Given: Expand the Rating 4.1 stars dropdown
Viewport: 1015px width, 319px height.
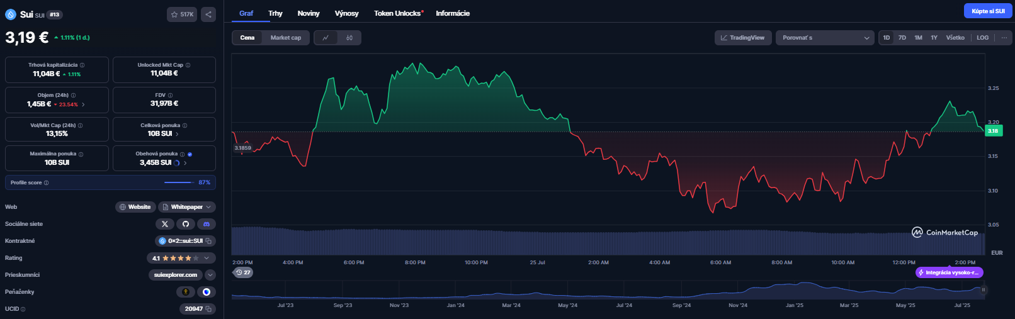Looking at the screenshot, I should (207, 258).
